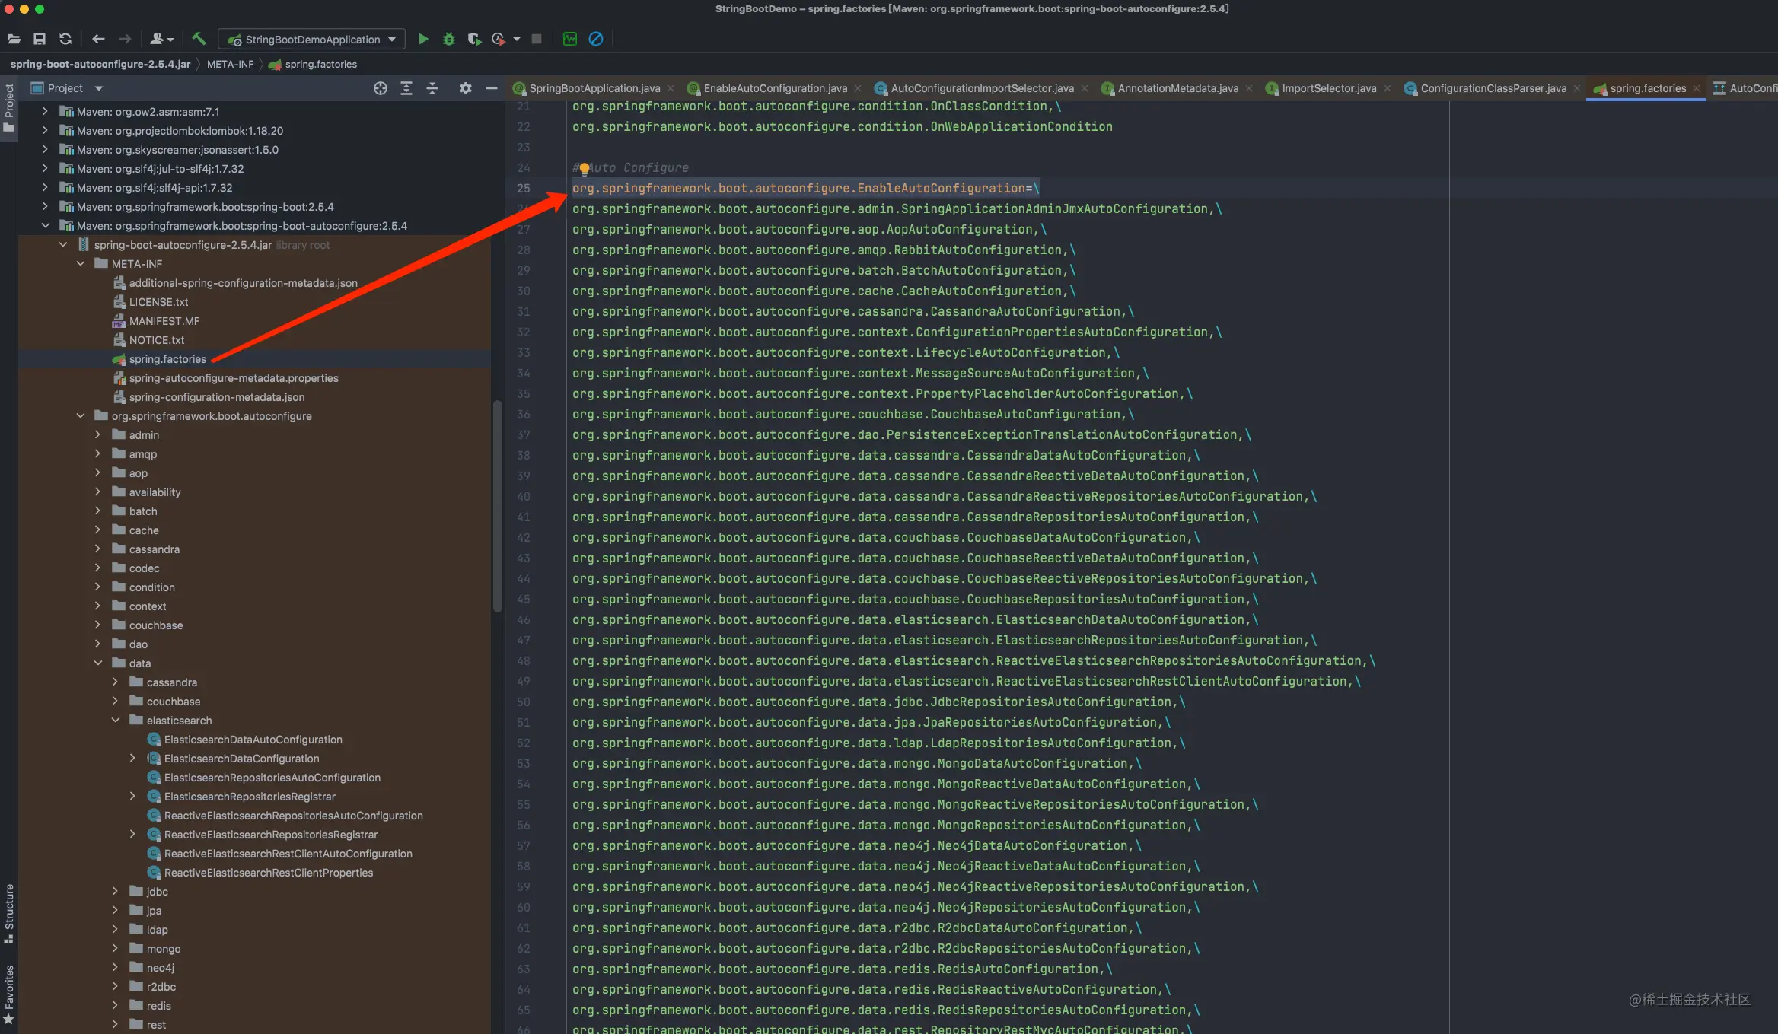This screenshot has width=1778, height=1034.
Task: Click the green monitor toolbar icon
Action: pos(569,39)
